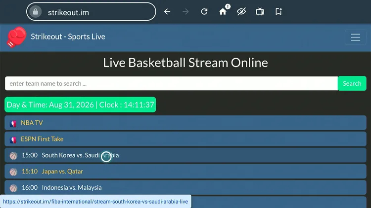Open the NBA TV stream
The height and width of the screenshot is (208, 371).
click(x=185, y=123)
